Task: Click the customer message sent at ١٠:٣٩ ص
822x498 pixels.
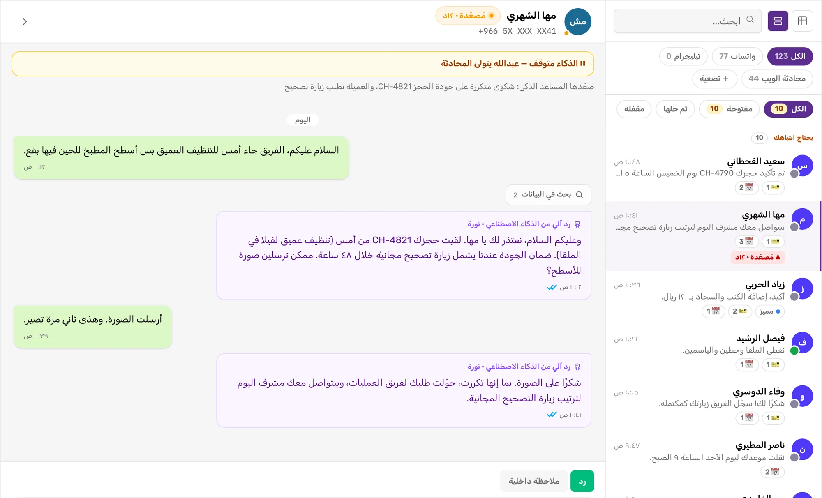Action: coord(93,327)
